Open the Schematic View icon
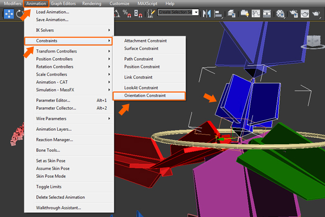The image size is (325, 217). pos(266,14)
